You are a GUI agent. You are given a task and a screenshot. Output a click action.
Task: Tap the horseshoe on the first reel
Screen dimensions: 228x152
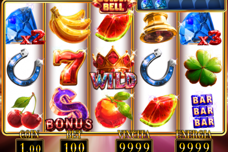coord(25,67)
